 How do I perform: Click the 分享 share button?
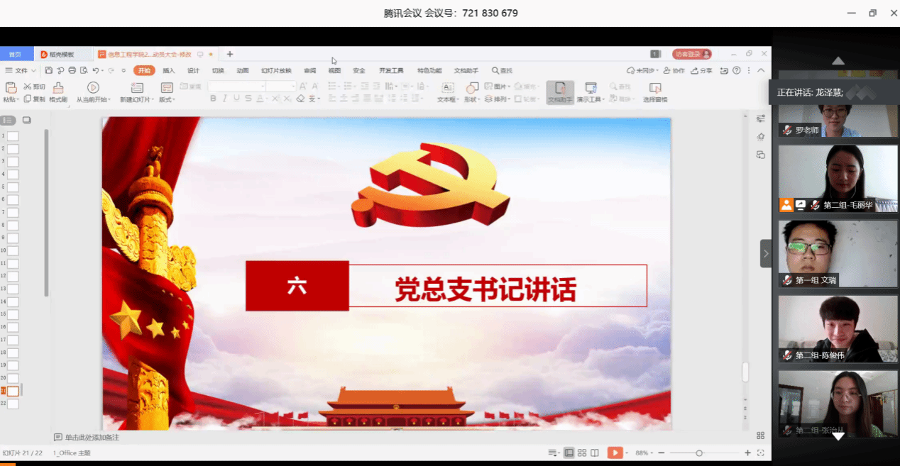click(x=702, y=70)
